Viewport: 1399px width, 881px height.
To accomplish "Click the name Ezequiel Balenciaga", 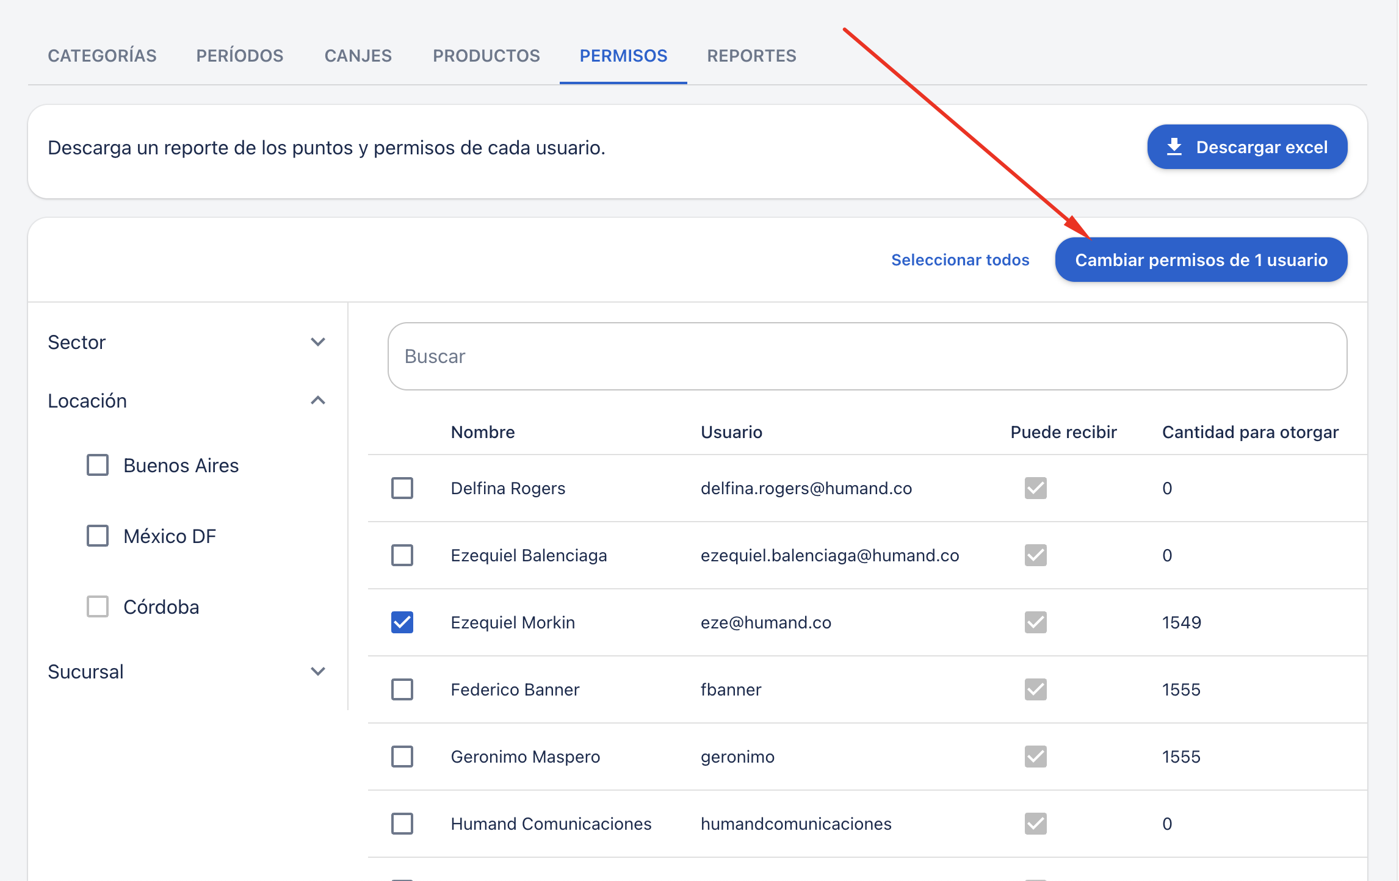I will 529,555.
